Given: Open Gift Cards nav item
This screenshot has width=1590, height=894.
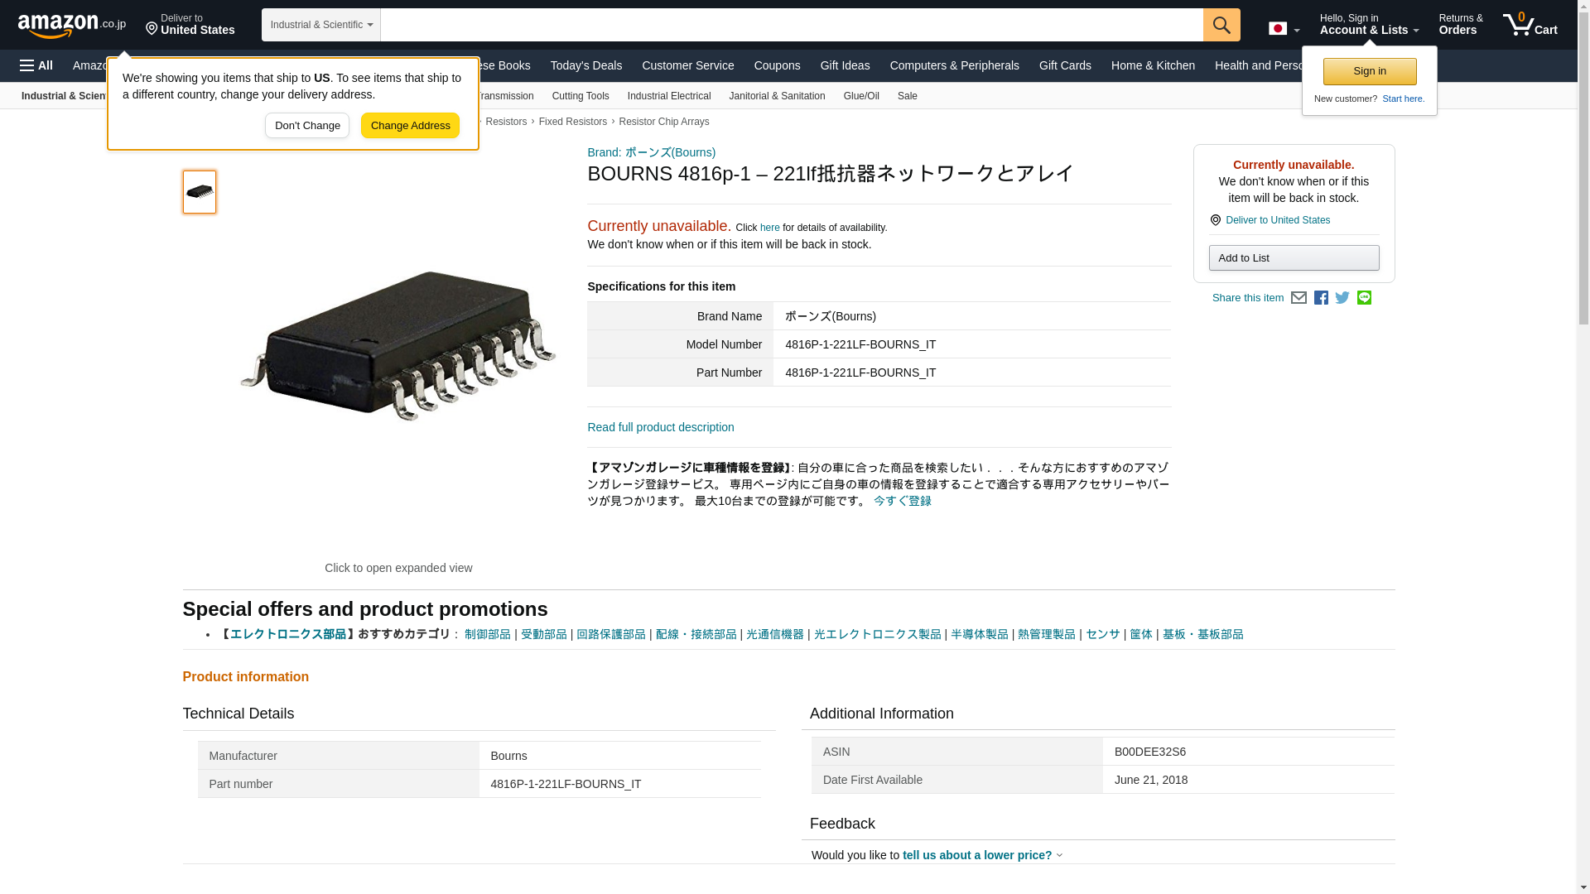Looking at the screenshot, I should coord(1065,65).
